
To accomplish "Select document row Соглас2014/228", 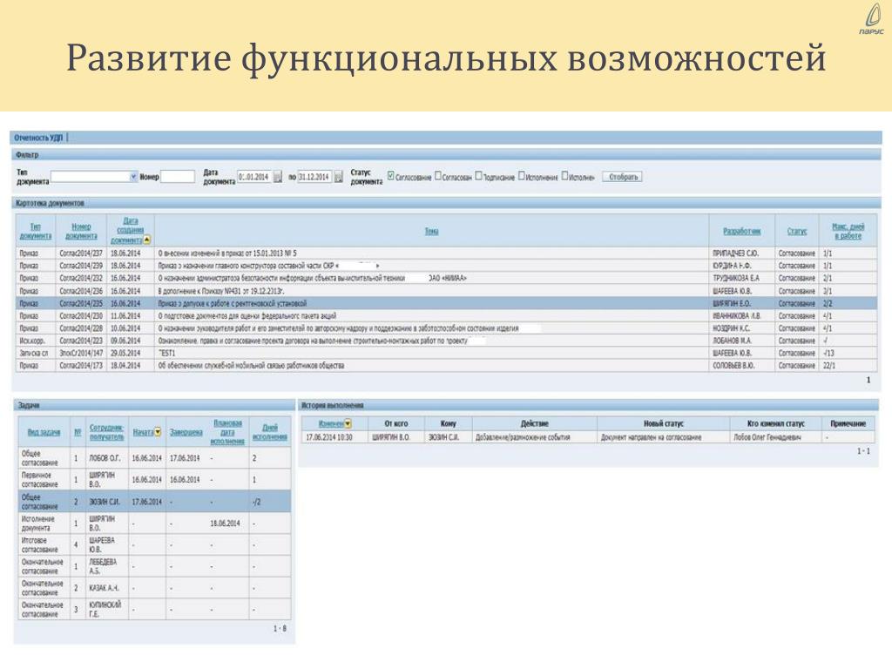I will coord(447,328).
